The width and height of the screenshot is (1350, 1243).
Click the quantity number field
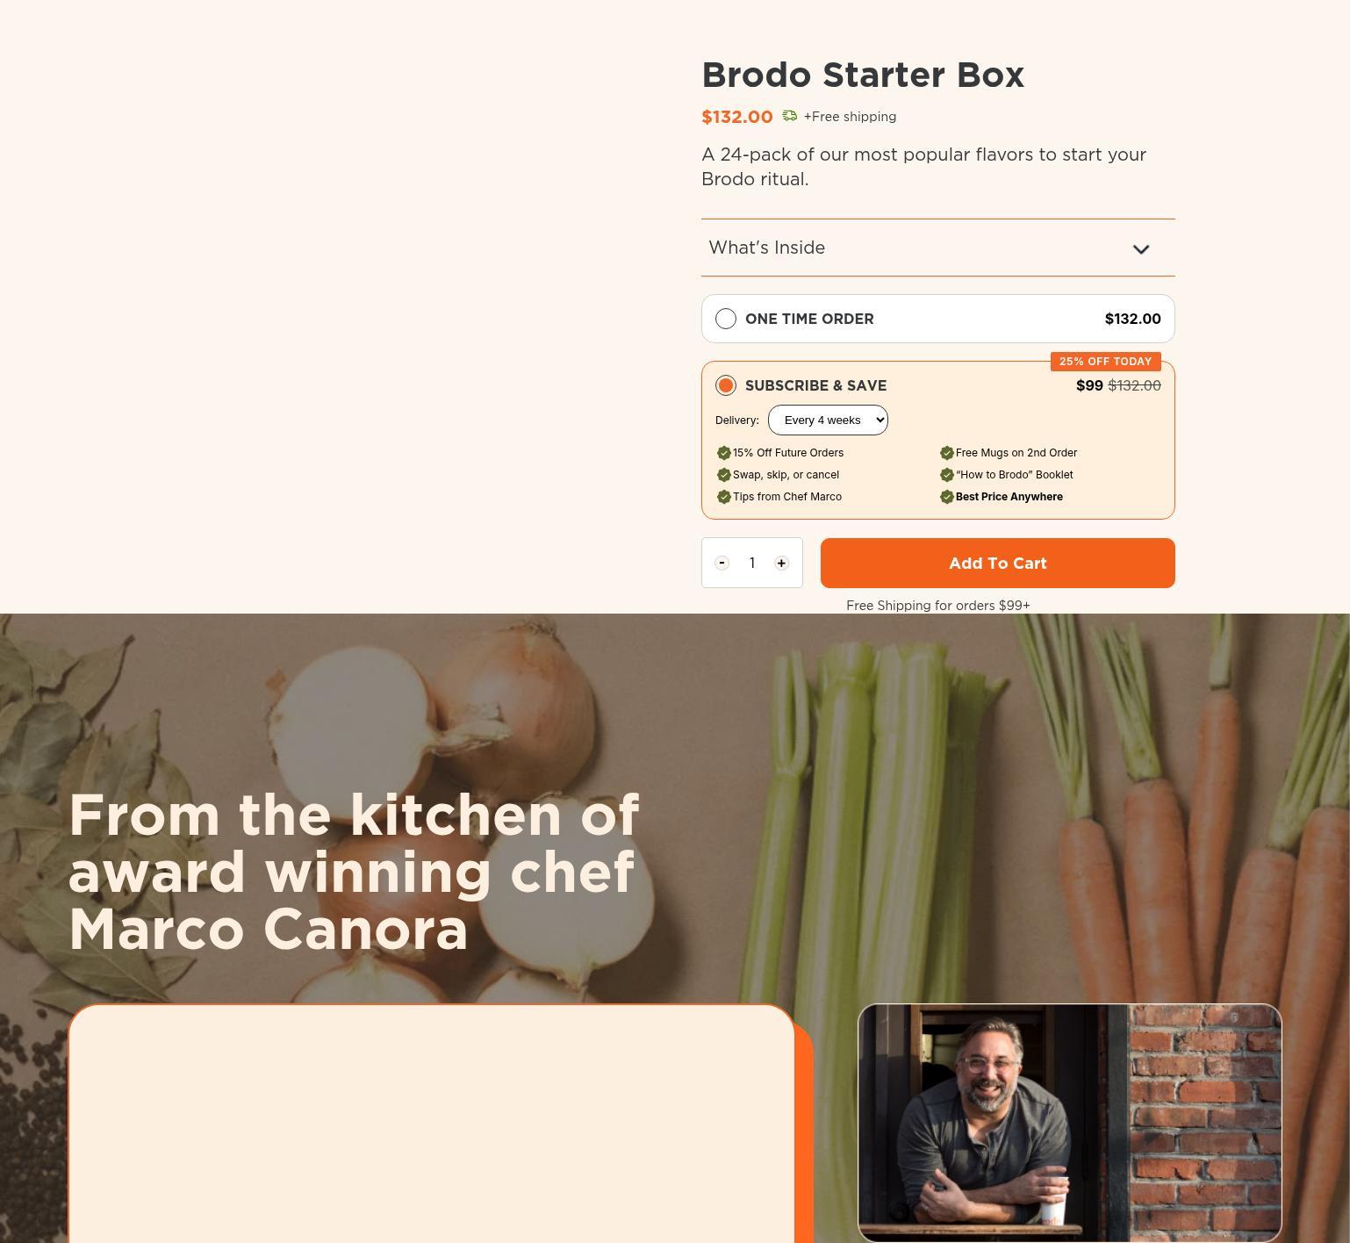752,563
